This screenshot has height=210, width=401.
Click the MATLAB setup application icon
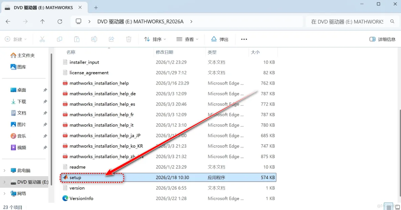[65, 177]
